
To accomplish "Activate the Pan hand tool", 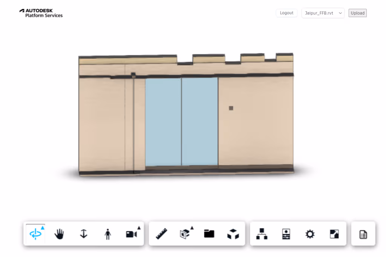I will (x=59, y=234).
